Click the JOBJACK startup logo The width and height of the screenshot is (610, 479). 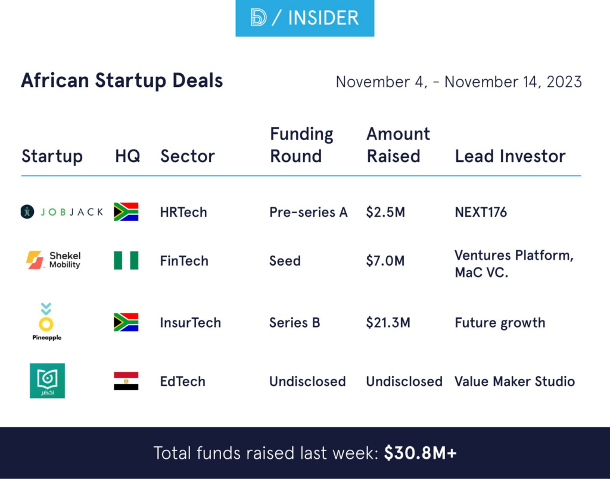click(61, 211)
